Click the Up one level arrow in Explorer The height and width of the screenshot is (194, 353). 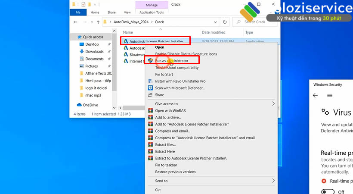click(98, 22)
